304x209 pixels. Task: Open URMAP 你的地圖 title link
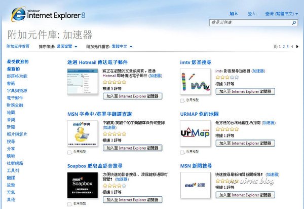[199, 114]
